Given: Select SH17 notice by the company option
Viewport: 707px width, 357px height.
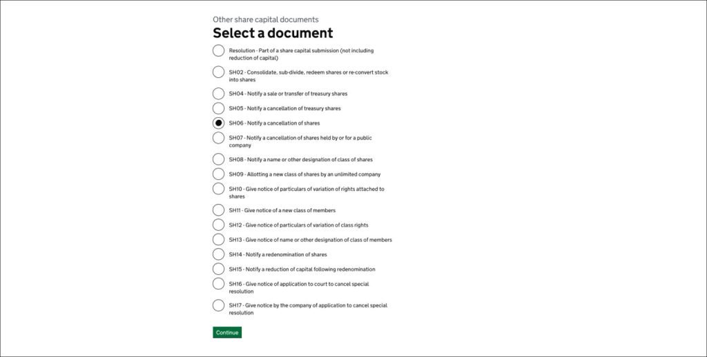Looking at the screenshot, I should point(218,305).
